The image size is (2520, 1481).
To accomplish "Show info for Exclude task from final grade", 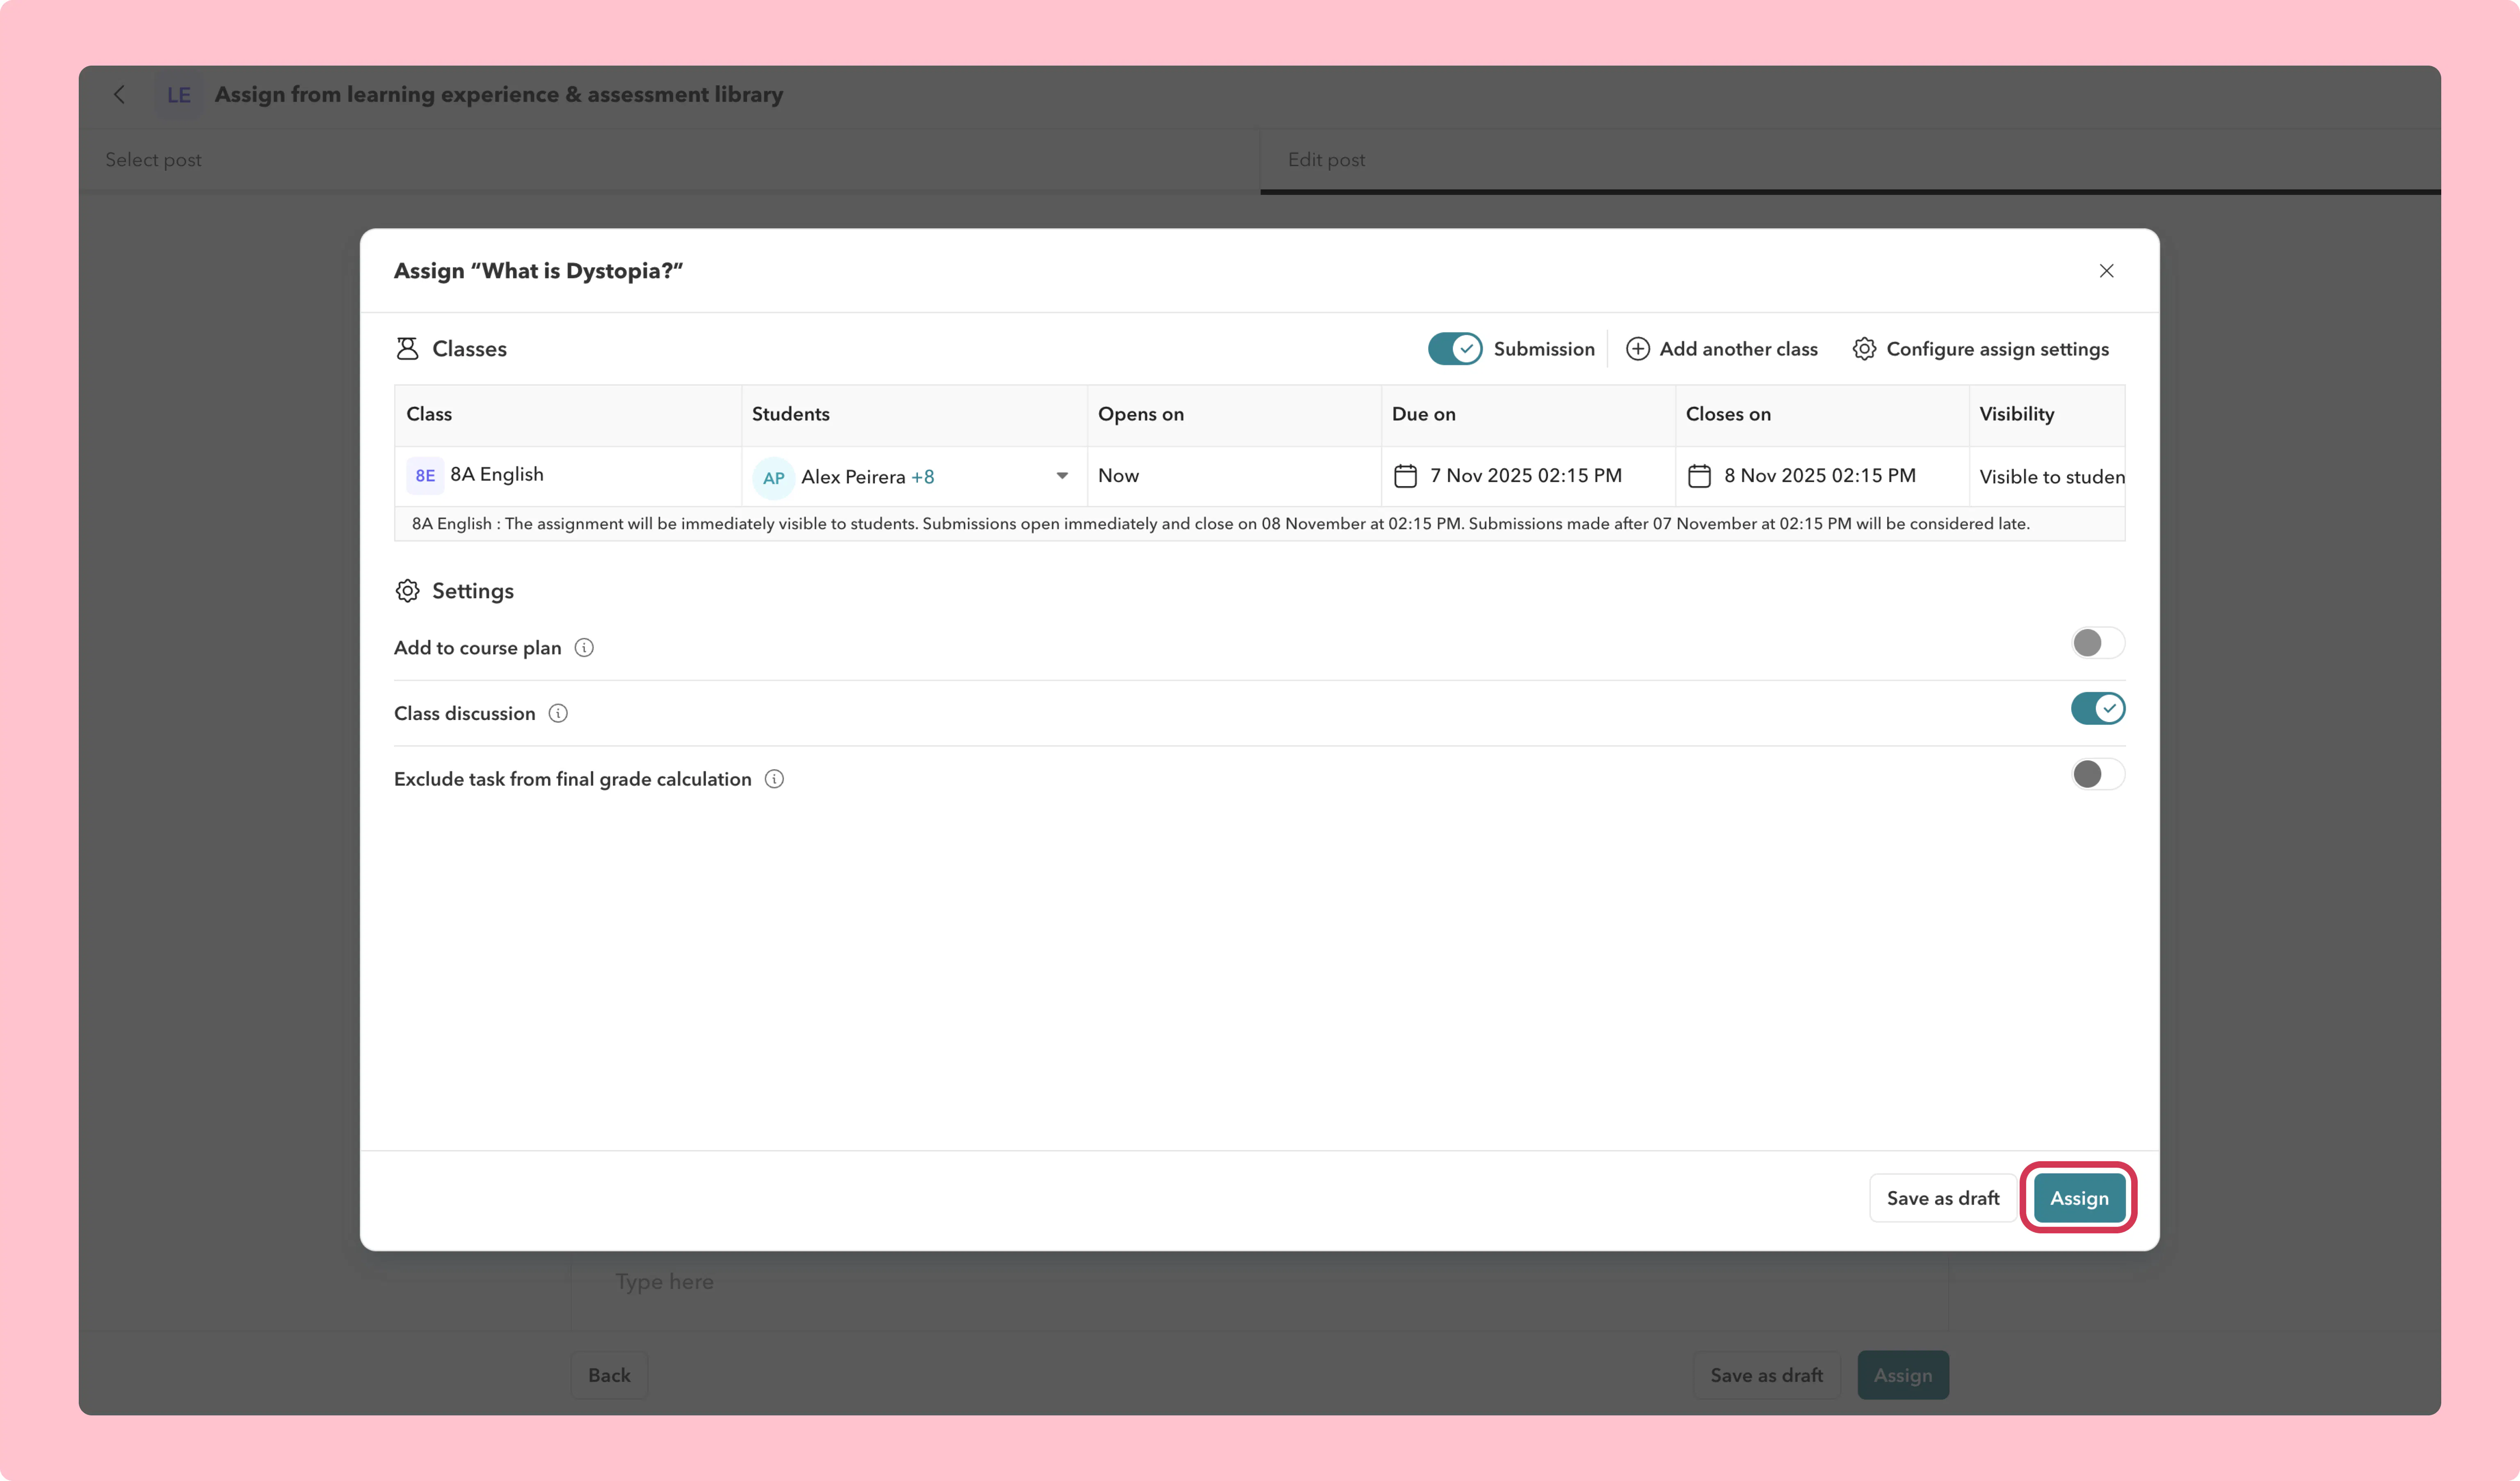I will pyautogui.click(x=774, y=779).
